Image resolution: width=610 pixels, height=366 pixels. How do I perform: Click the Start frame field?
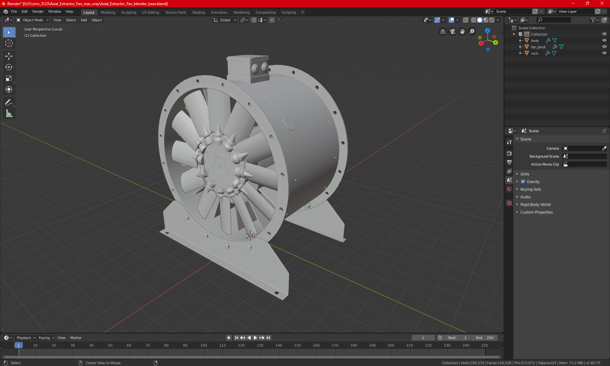click(x=457, y=338)
